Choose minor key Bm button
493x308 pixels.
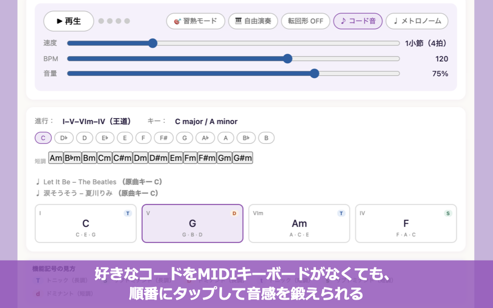(90, 158)
